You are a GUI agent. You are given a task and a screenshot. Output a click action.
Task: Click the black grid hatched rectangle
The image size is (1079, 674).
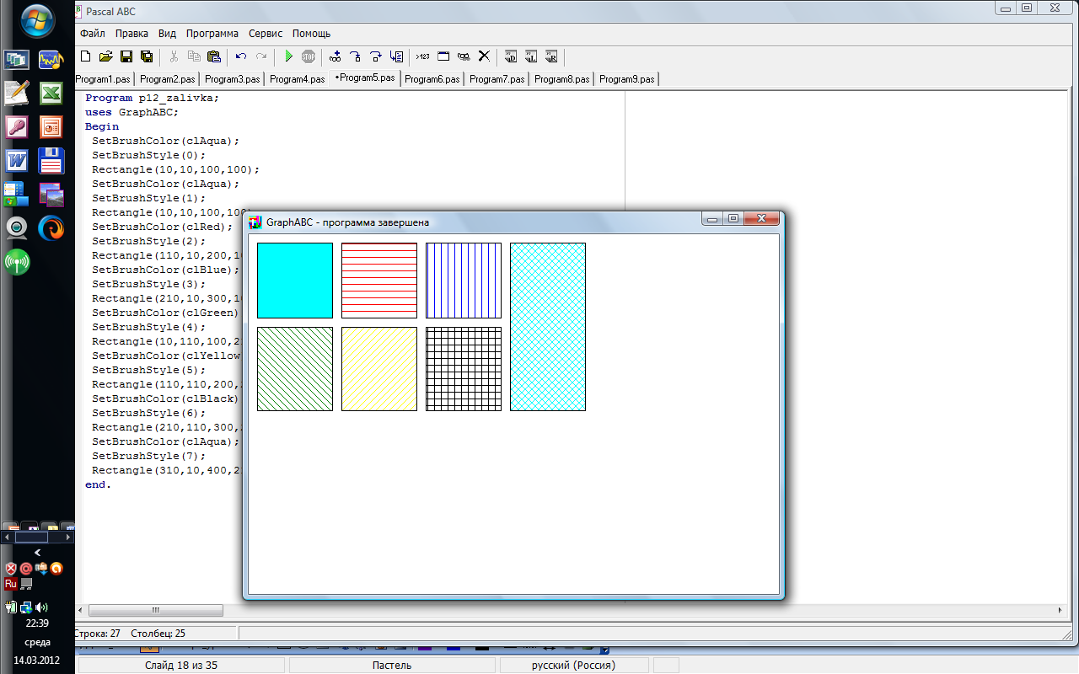coord(464,369)
